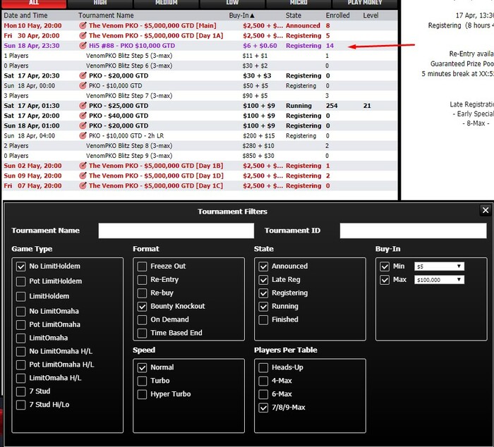Image resolution: width=494 pixels, height=447 pixels.
Task: Switch to the MICRO tab
Action: point(299,3)
